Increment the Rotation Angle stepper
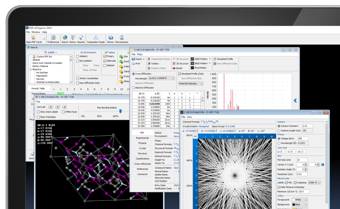The height and width of the screenshot is (209, 340). pyautogui.click(x=305, y=169)
